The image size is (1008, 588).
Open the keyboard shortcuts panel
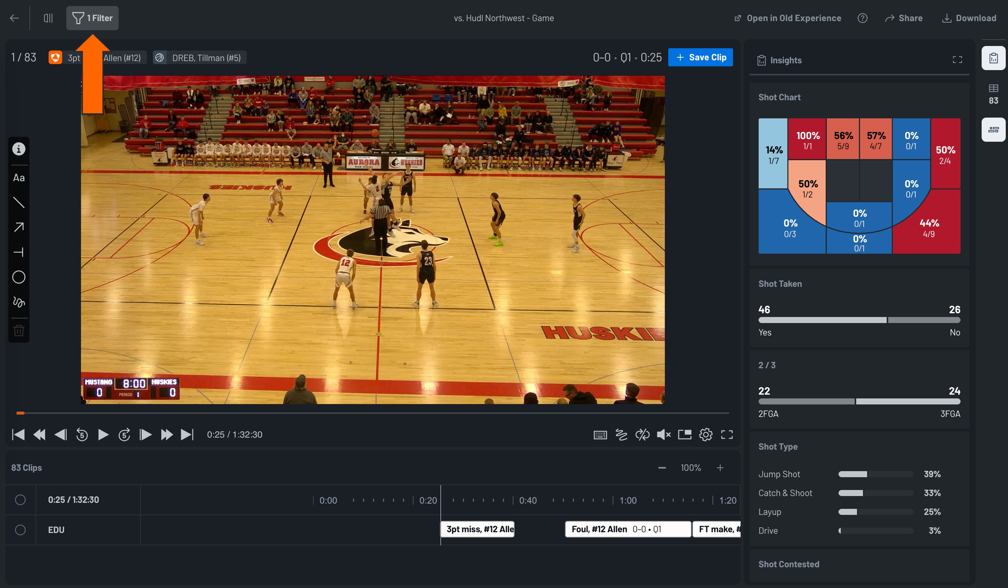click(600, 434)
